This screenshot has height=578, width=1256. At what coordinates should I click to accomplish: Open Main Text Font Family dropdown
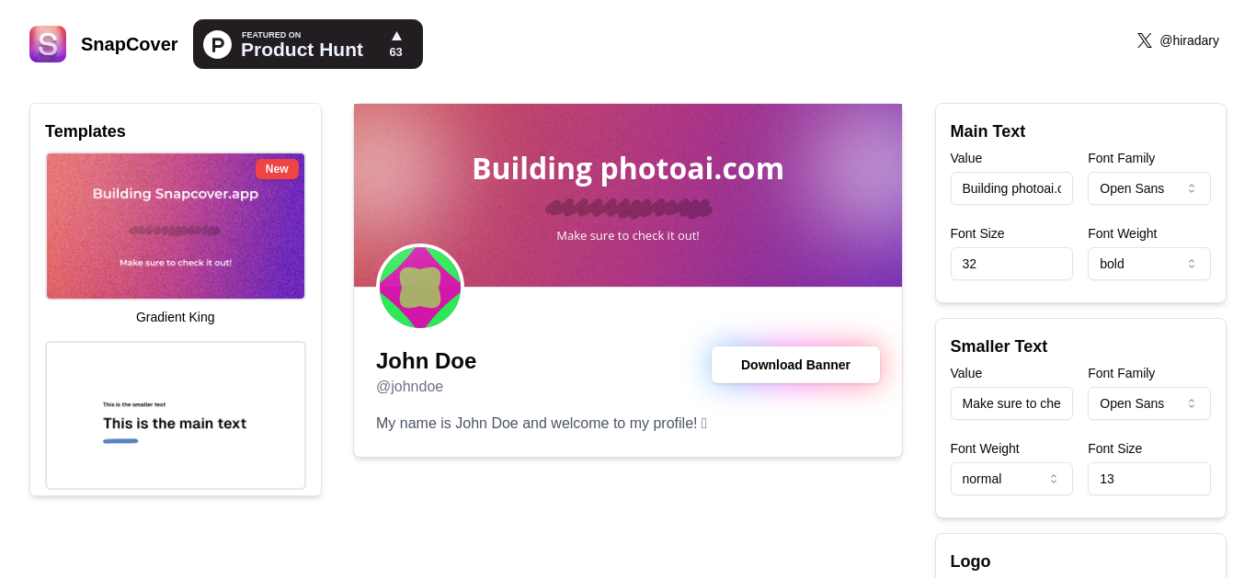pos(1148,188)
